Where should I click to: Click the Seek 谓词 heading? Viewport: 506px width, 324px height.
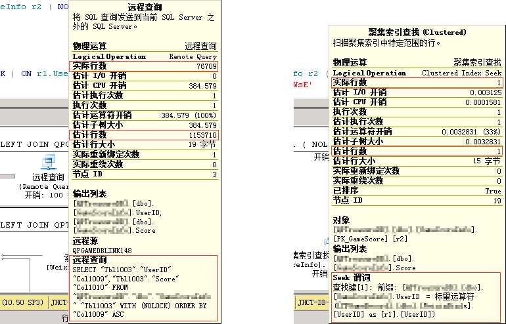click(x=352, y=277)
